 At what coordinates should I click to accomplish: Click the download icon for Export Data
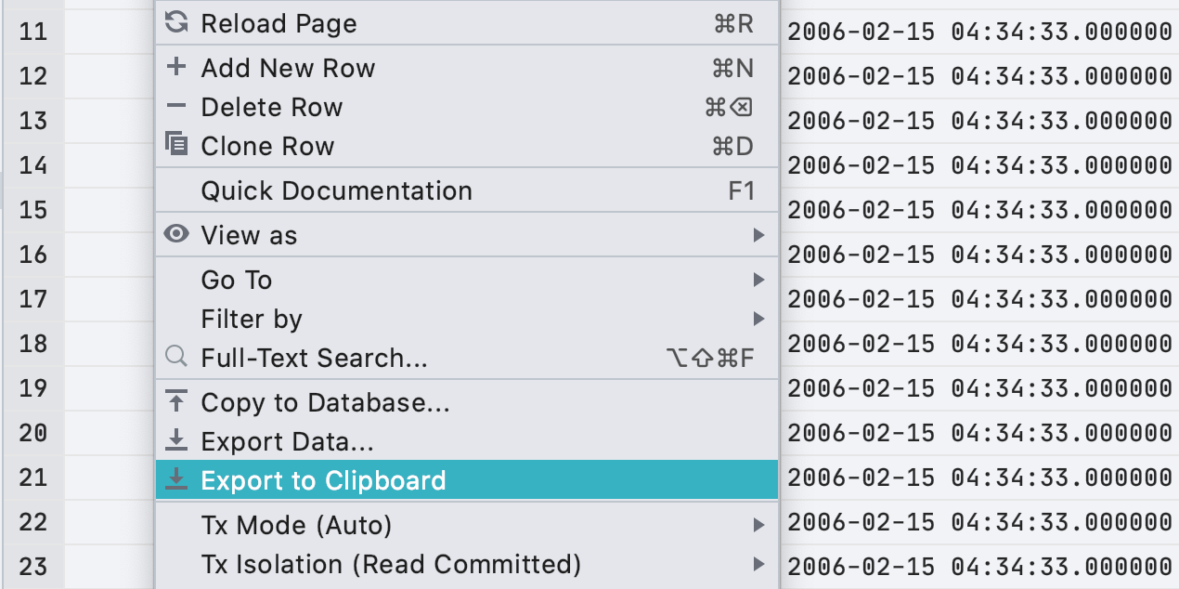click(x=175, y=441)
